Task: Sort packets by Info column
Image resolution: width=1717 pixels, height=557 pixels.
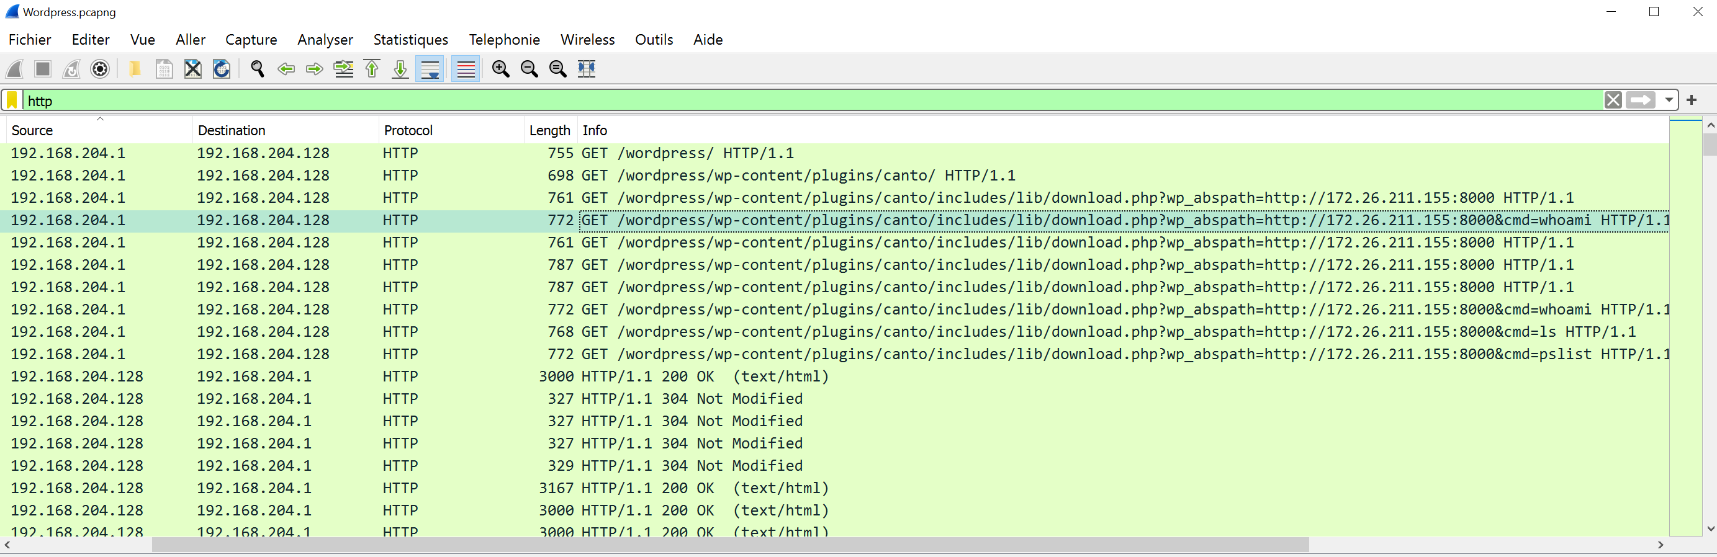Action: coord(1122,131)
